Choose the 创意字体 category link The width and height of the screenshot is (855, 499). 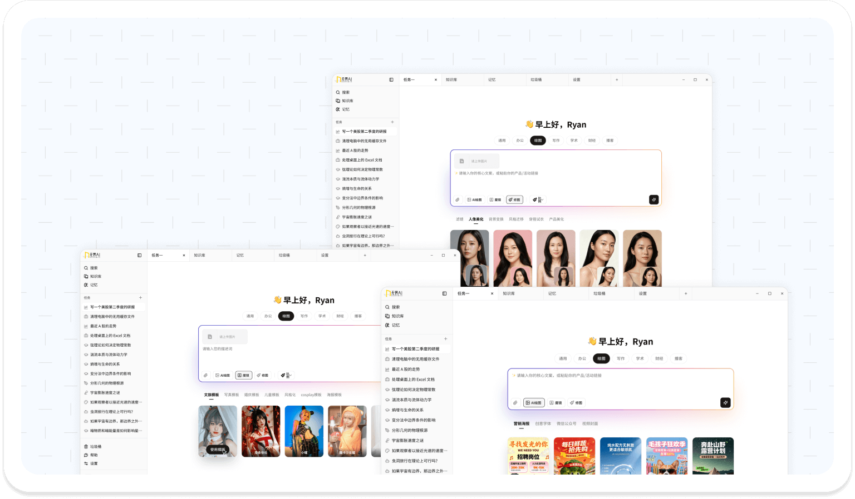[x=543, y=424]
